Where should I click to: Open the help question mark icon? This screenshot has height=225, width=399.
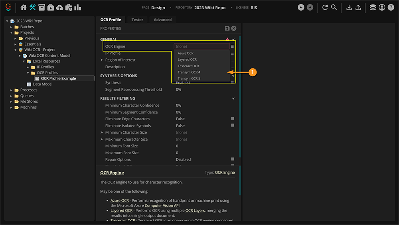coord(391,8)
